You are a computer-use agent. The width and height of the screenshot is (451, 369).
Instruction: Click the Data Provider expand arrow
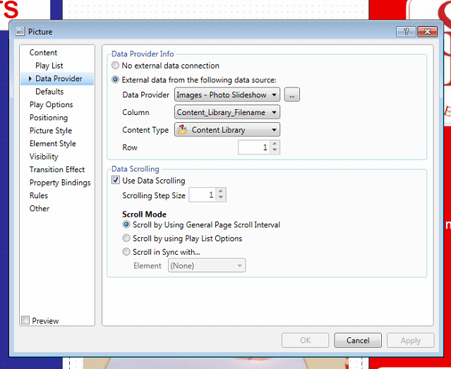[30, 78]
